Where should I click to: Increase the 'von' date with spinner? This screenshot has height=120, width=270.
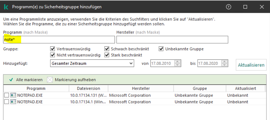178,61
